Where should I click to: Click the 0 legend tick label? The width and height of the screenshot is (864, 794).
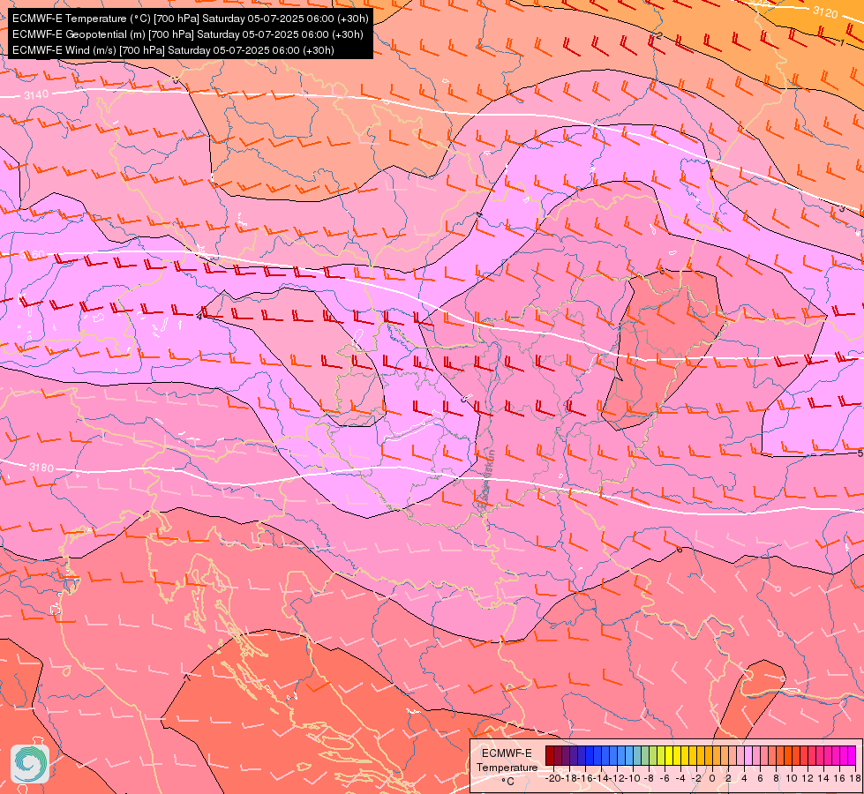712,778
